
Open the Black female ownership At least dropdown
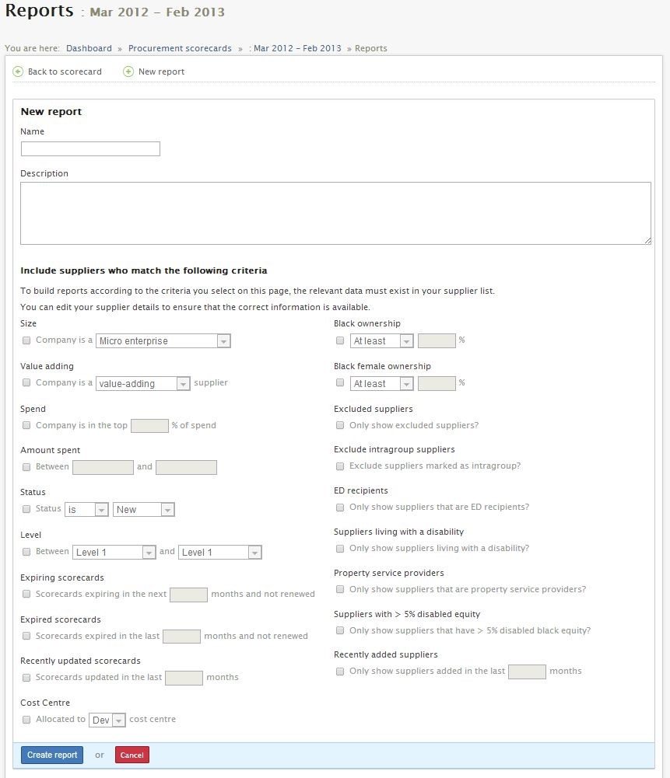382,383
